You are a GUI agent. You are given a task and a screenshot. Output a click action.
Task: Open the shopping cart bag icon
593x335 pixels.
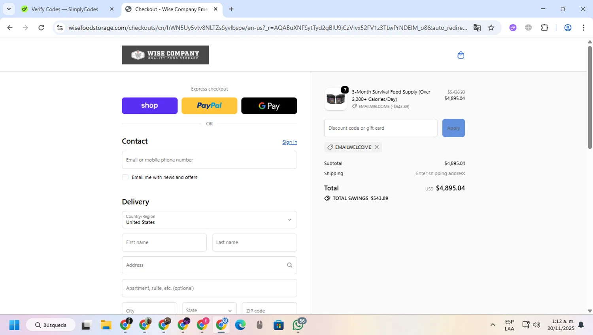click(x=461, y=55)
